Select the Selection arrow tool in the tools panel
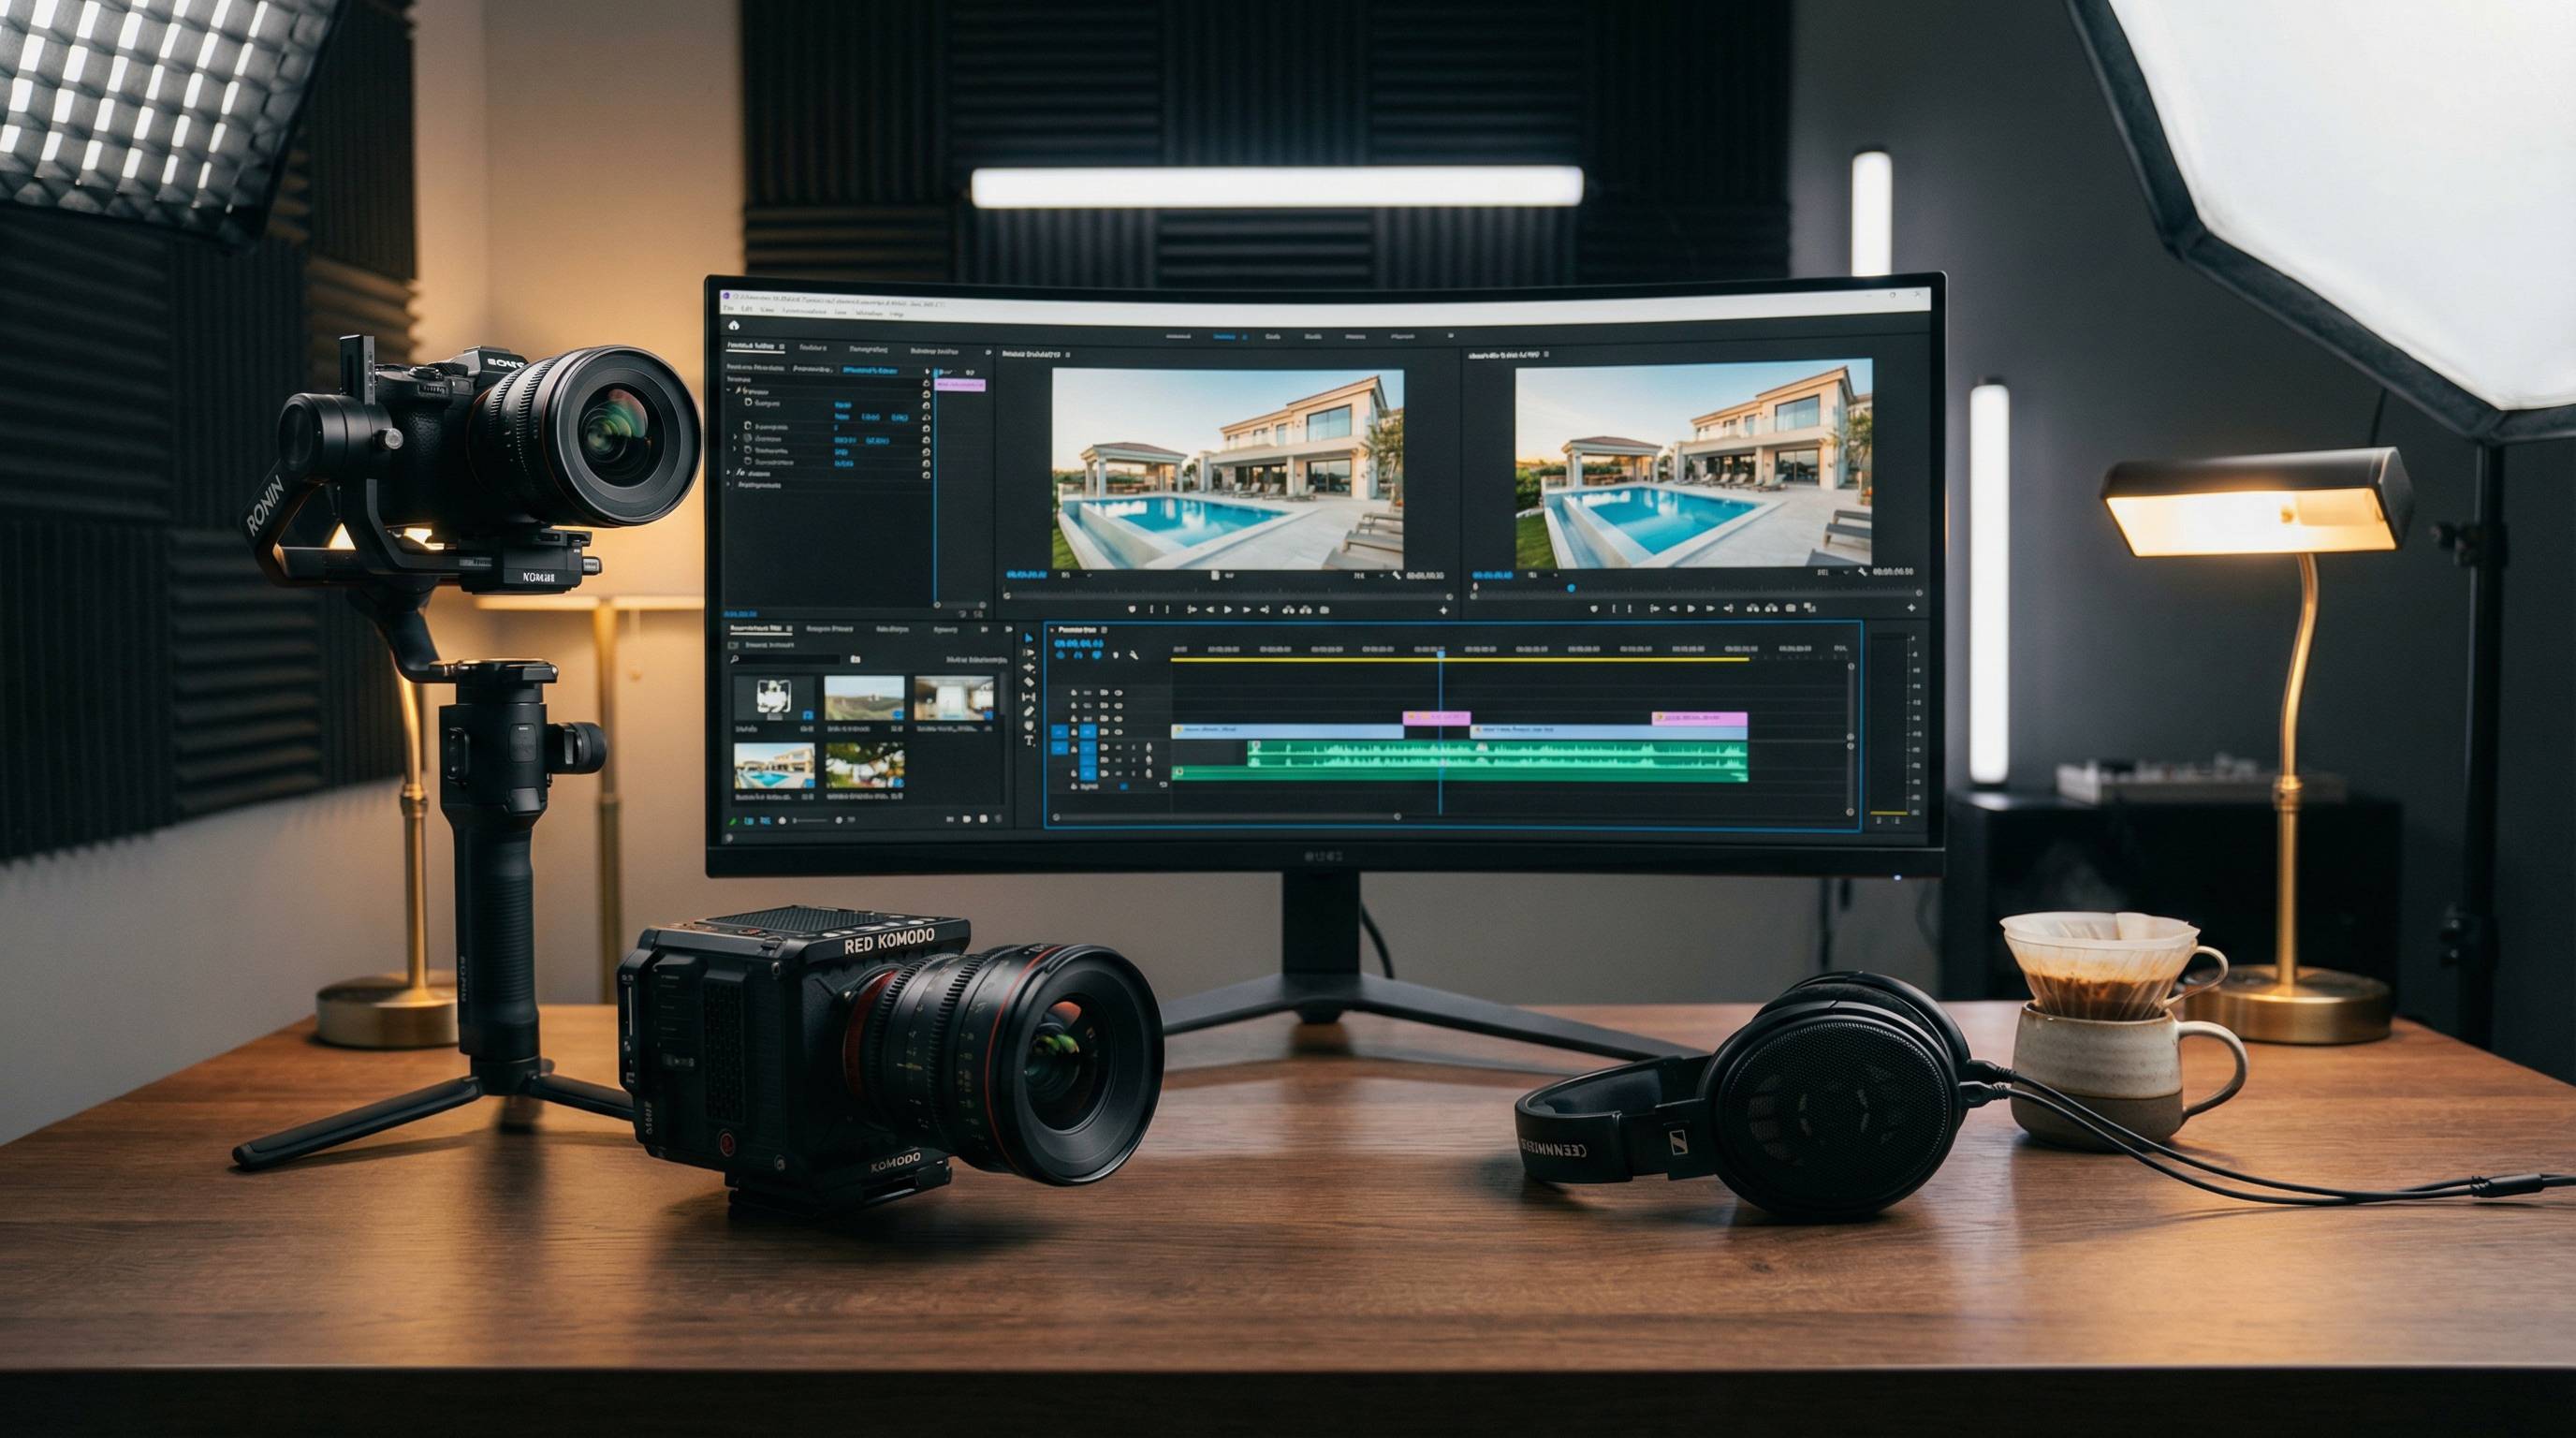Screen dimensions: 2576x1438 1029,638
